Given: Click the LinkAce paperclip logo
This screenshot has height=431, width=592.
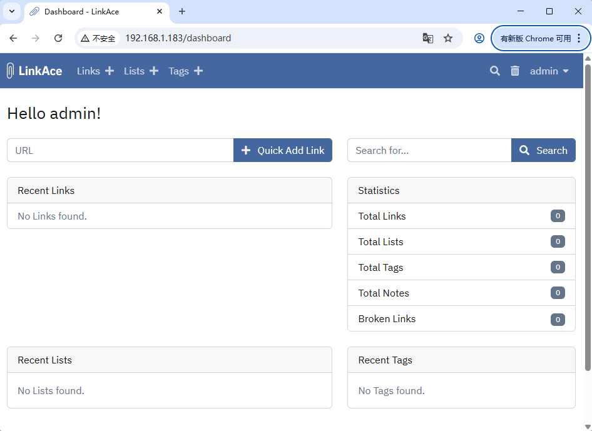Looking at the screenshot, I should click(10, 71).
